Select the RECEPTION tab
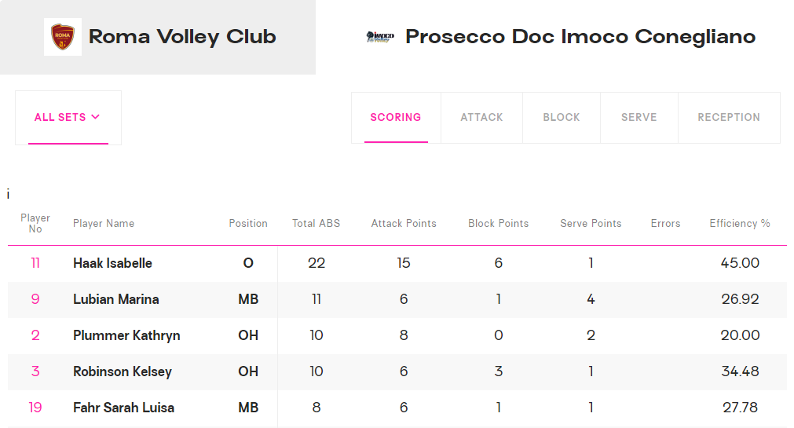This screenshot has height=428, width=794. coord(729,118)
